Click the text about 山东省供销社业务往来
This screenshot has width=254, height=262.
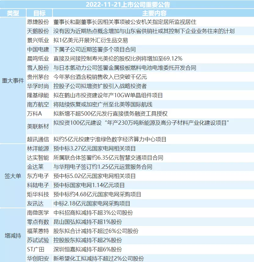coord(144,31)
